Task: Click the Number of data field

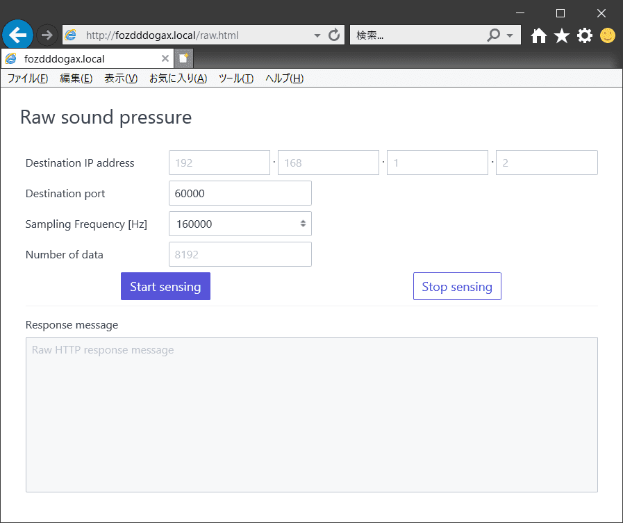Action: click(x=240, y=254)
